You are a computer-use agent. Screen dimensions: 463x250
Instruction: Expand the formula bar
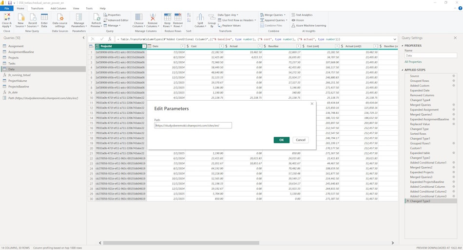pyautogui.click(x=395, y=39)
